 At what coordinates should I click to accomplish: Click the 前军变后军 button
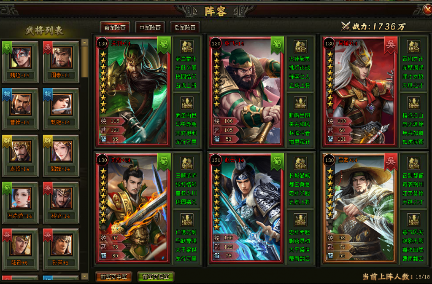tap(156, 276)
